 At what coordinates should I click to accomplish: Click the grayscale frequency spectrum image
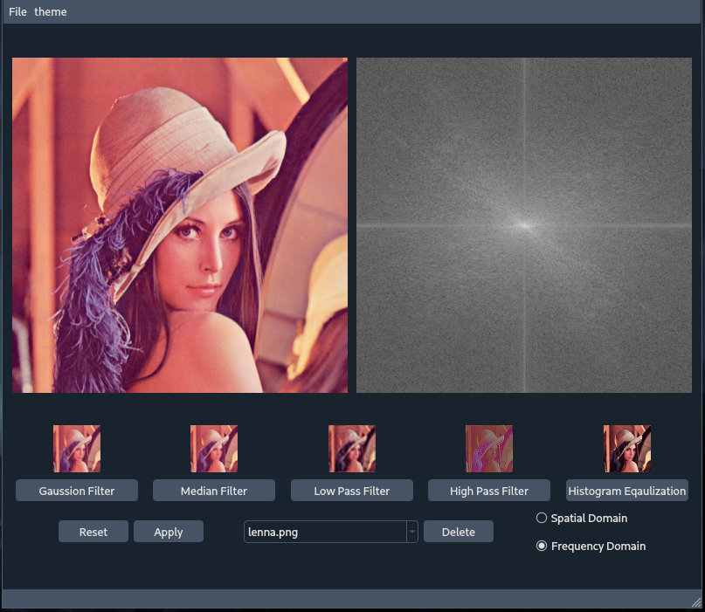click(524, 225)
